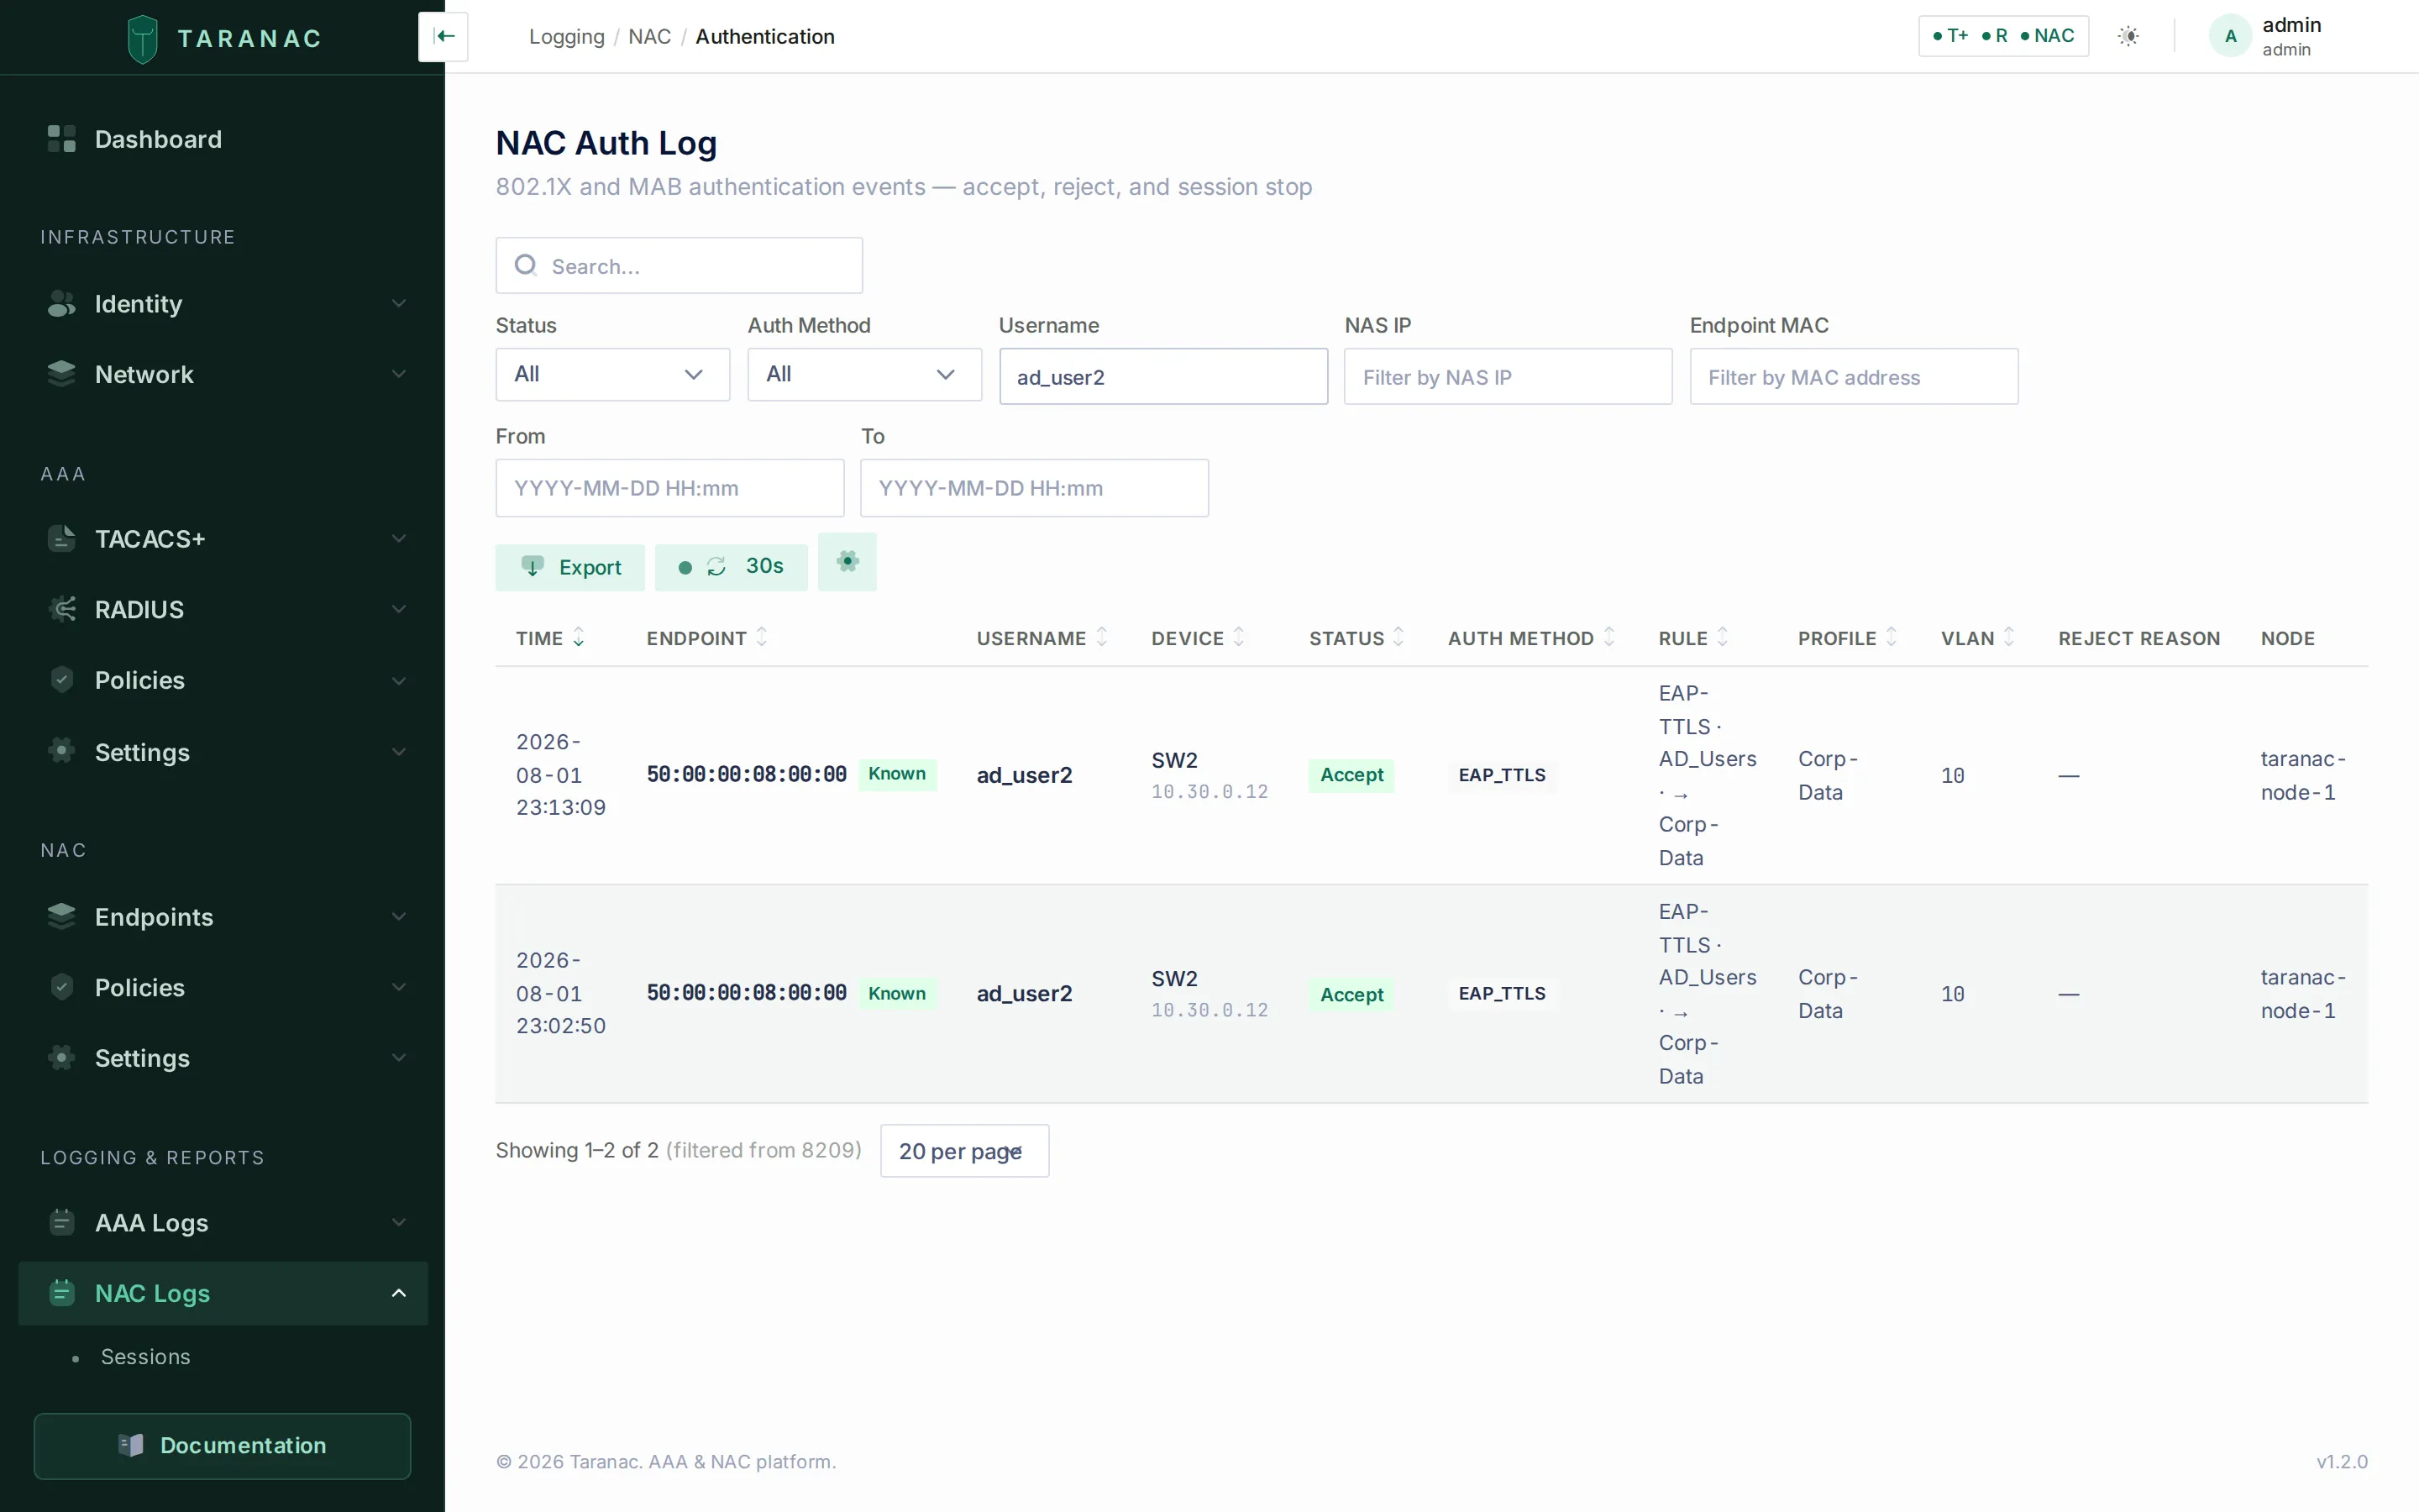Click the TACACS+ sidebar icon
Screen dimensions: 2419x1512
[x=61, y=538]
